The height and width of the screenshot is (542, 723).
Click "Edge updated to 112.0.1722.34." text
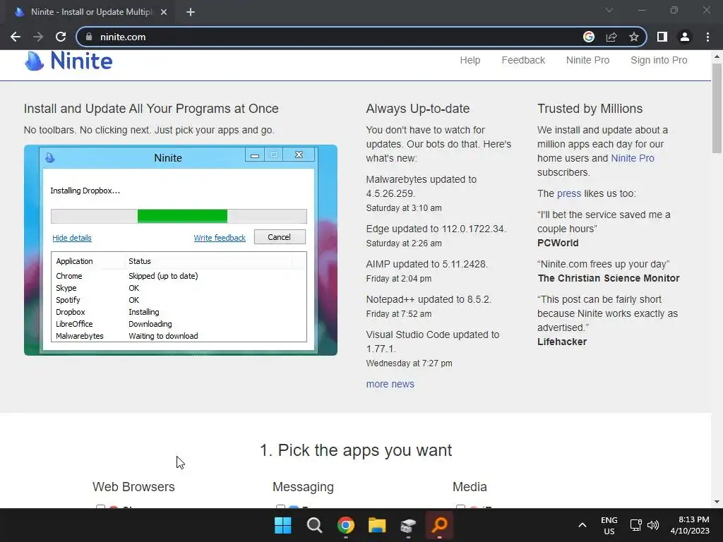[436, 229]
